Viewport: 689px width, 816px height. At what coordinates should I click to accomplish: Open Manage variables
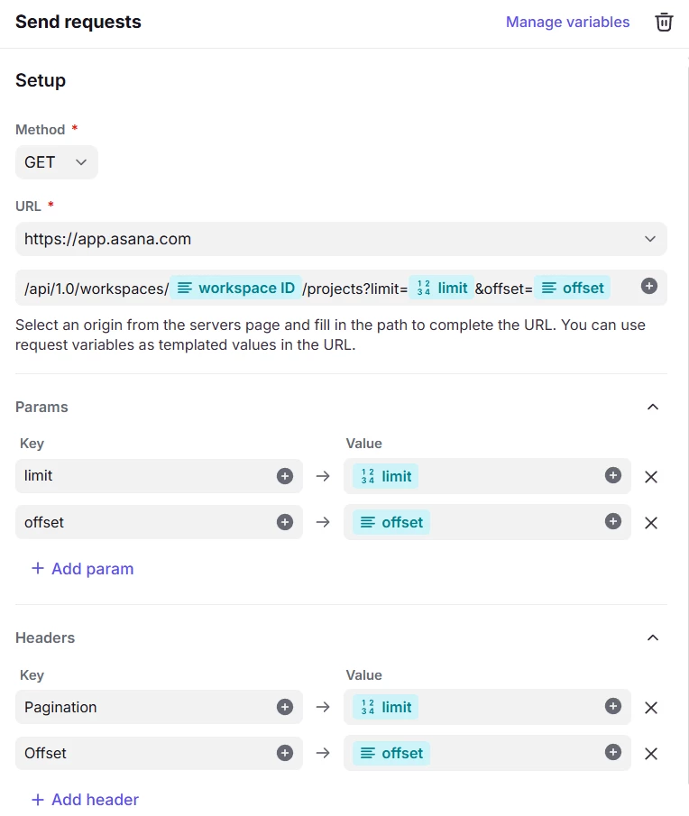567,23
